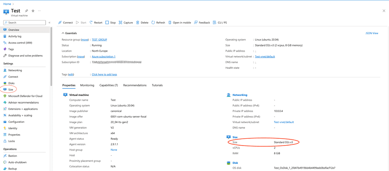Click here to add tags link
Screen dimensions: 389x171
(104, 74)
